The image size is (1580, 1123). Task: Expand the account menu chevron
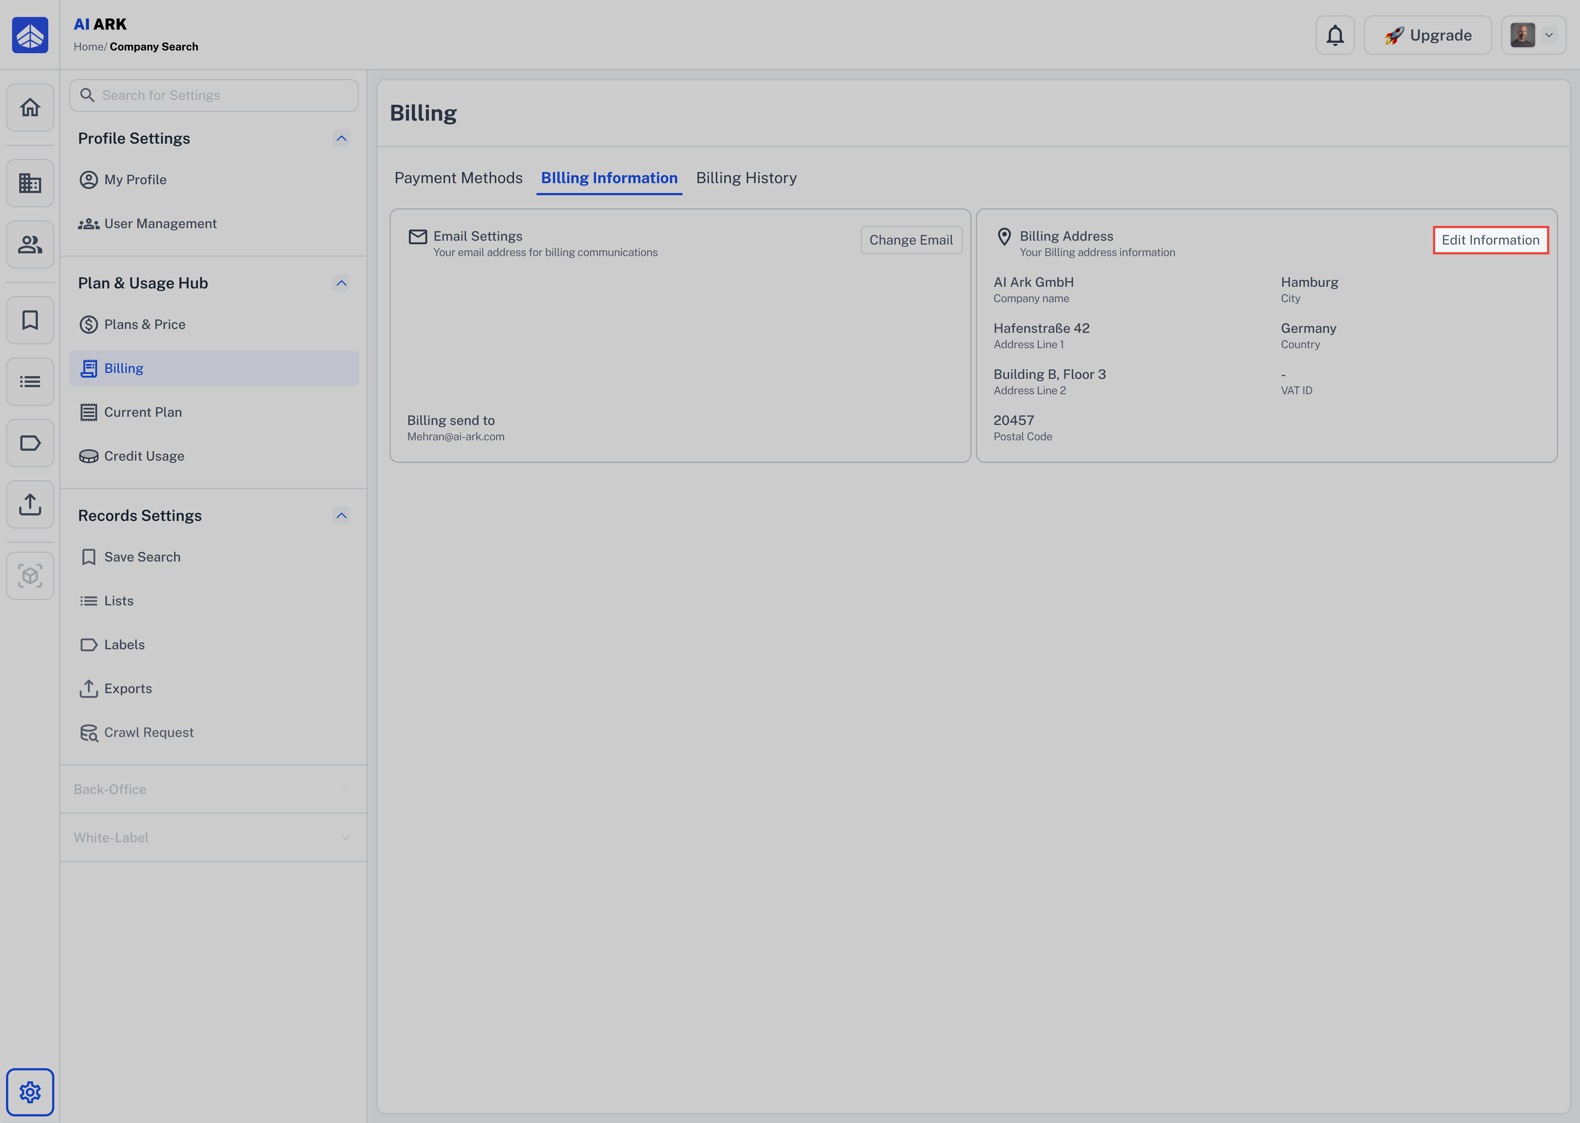(1549, 35)
